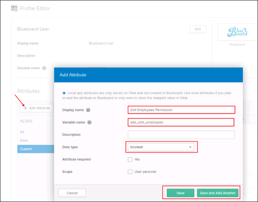This screenshot has width=258, height=202.
Task: Click the Data type dropdown arrow
Action: click(190, 147)
